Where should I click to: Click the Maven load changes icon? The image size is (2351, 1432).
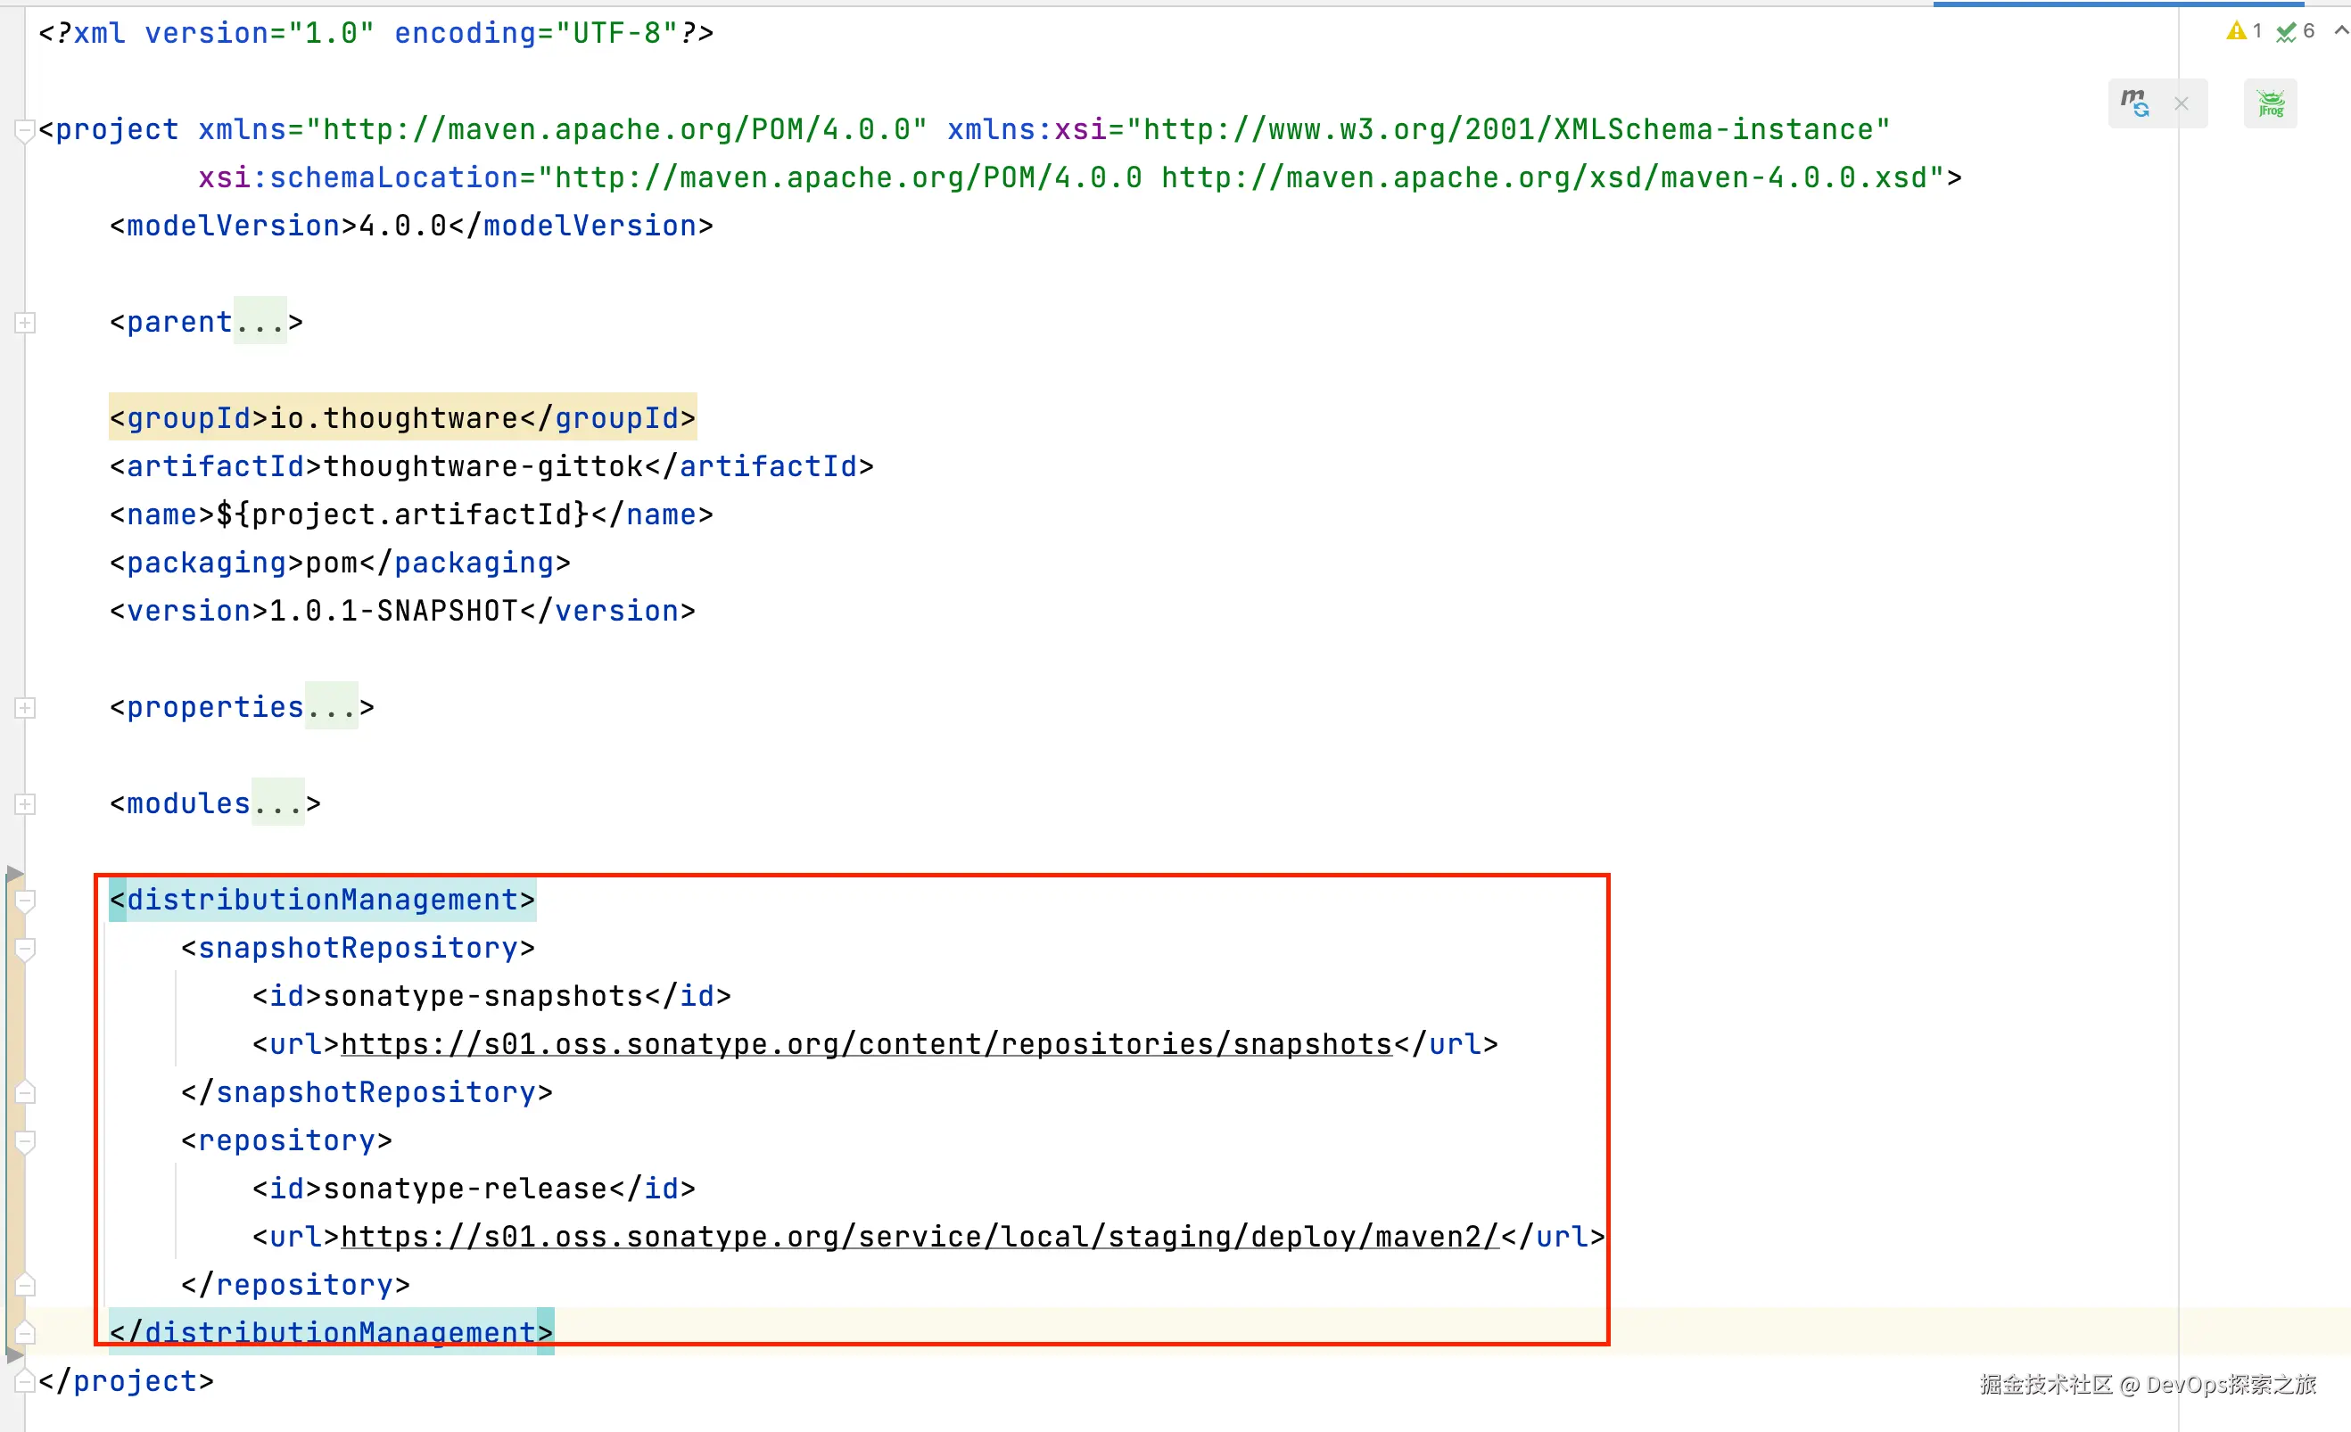(x=2134, y=103)
